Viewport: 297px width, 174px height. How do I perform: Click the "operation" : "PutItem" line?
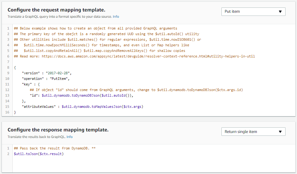[46, 79]
